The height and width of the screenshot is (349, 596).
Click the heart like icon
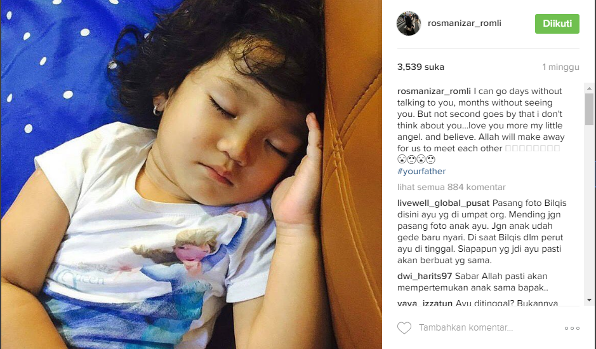click(404, 327)
